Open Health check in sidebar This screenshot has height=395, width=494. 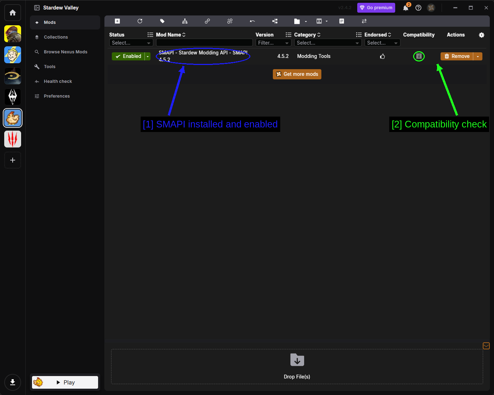pos(65,81)
